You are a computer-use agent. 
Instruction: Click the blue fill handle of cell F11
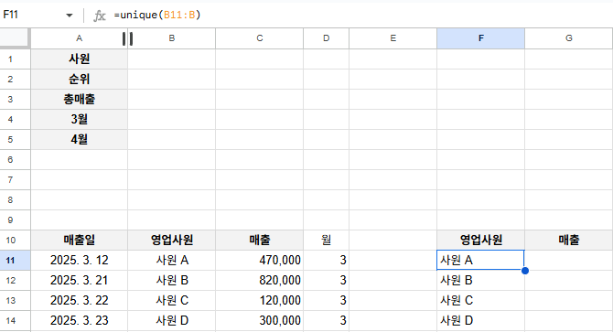[525, 271]
